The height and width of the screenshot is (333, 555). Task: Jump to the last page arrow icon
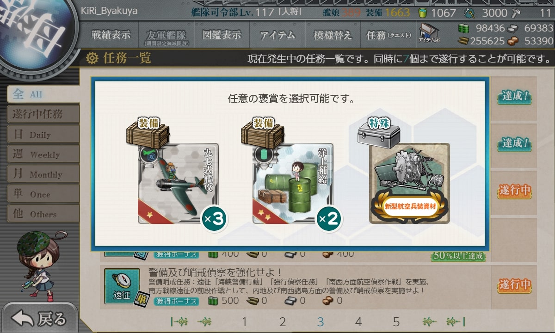tap(456, 321)
